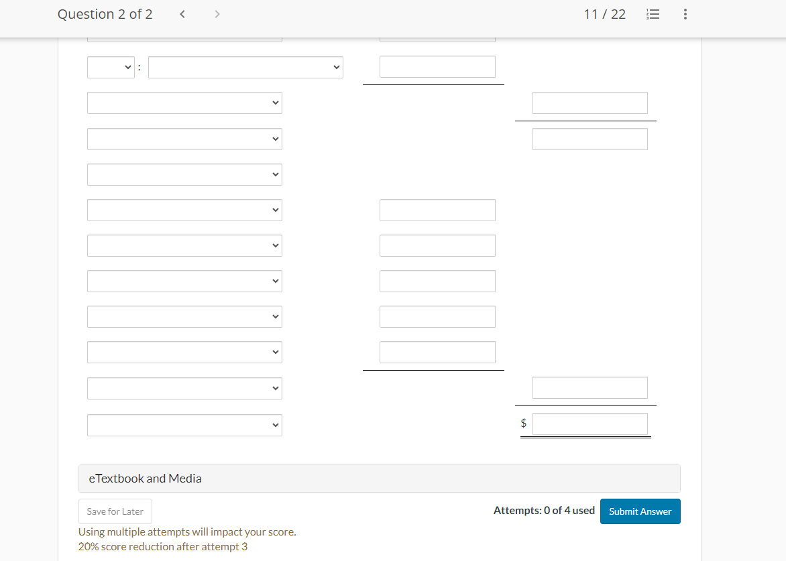Click the 'Attempts: 0 of 4 used' text

544,511
